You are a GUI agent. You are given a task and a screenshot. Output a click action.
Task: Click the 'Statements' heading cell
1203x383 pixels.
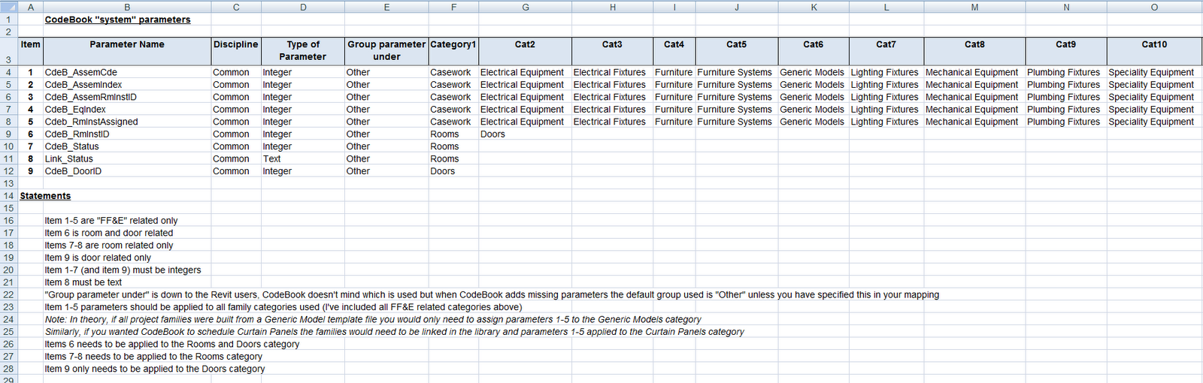45,196
